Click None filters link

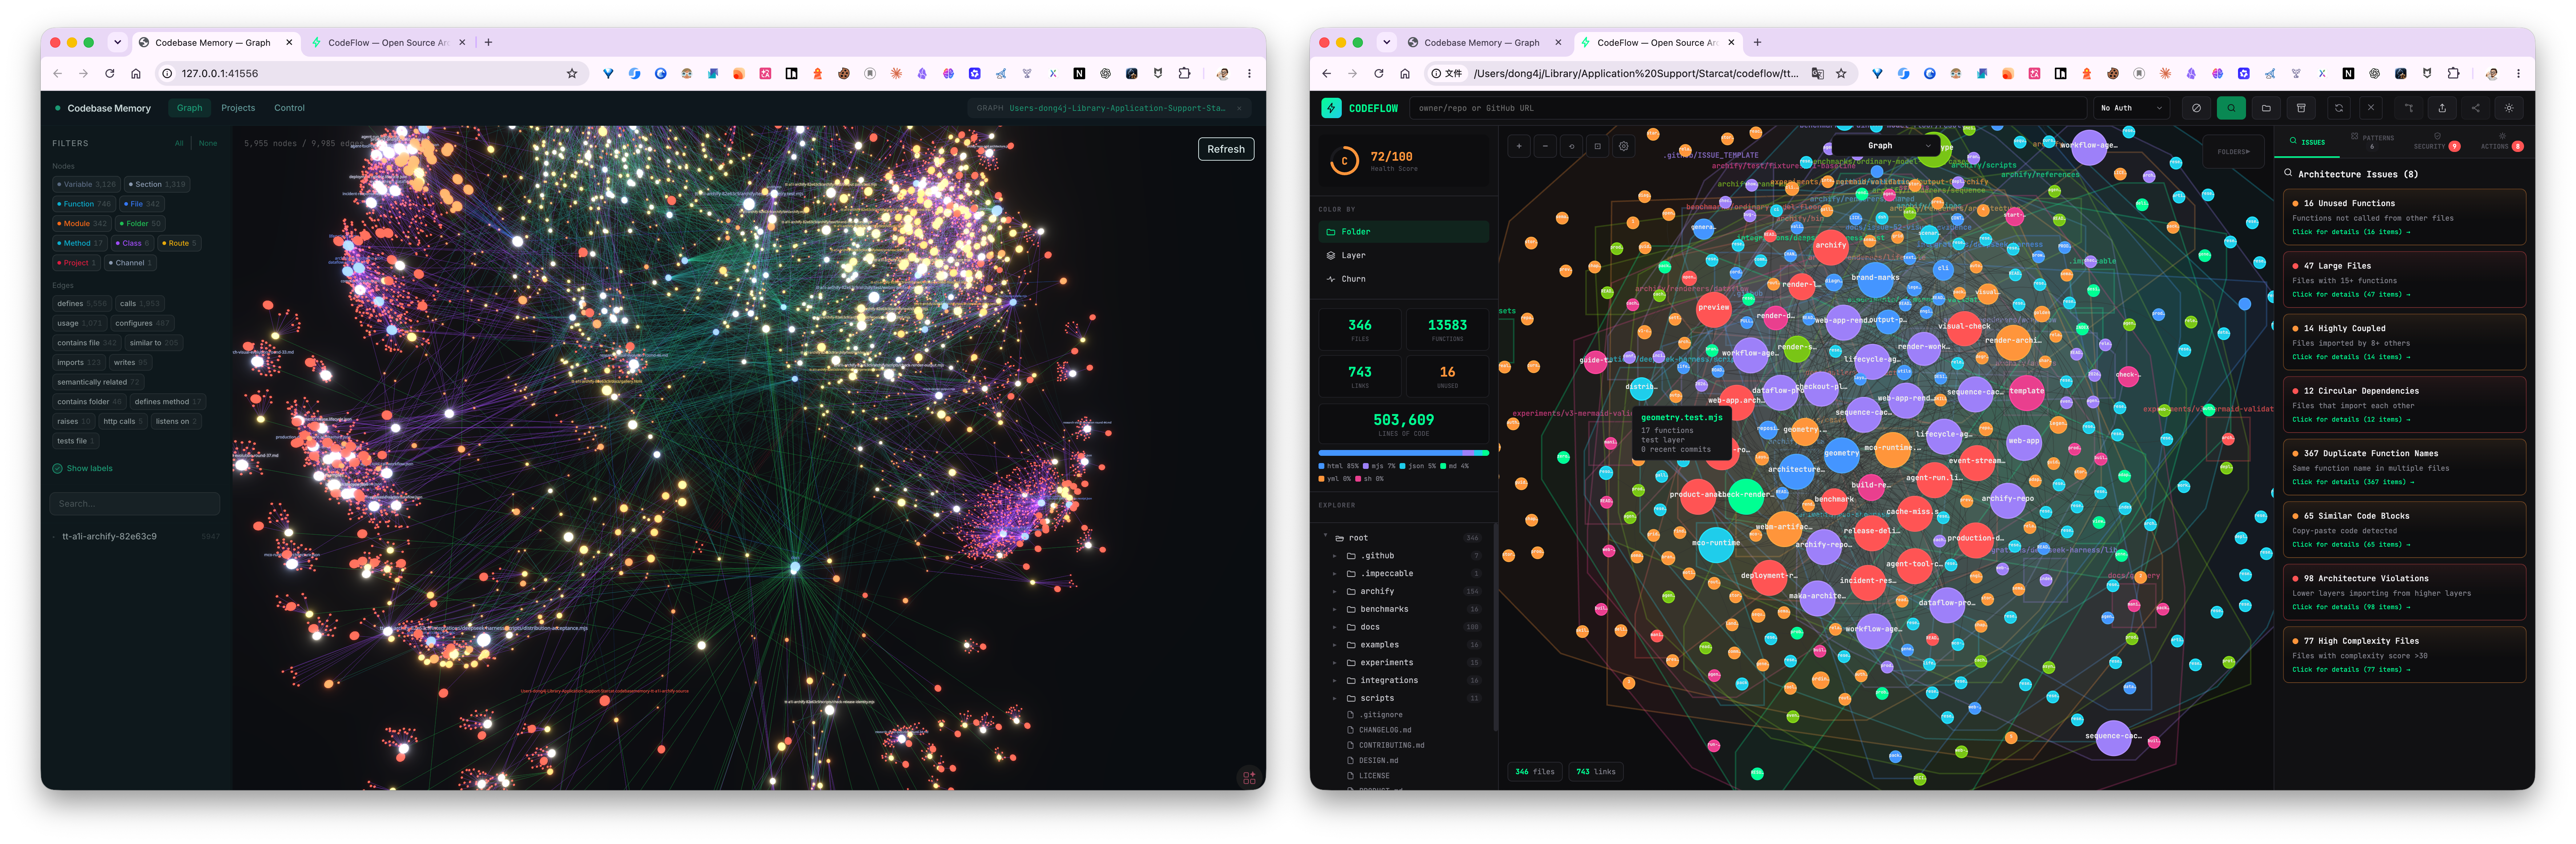pyautogui.click(x=208, y=143)
